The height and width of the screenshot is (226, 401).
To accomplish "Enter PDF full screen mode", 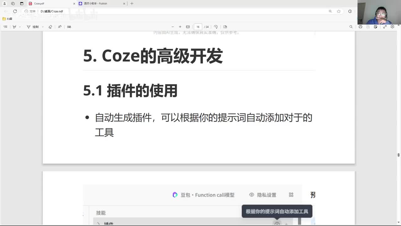I will (x=385, y=27).
